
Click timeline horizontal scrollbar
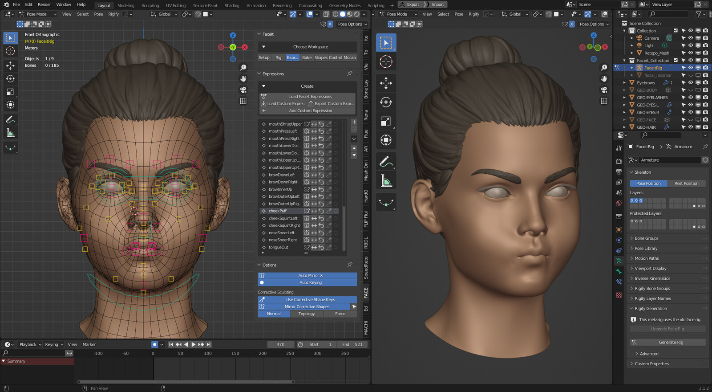point(186,382)
